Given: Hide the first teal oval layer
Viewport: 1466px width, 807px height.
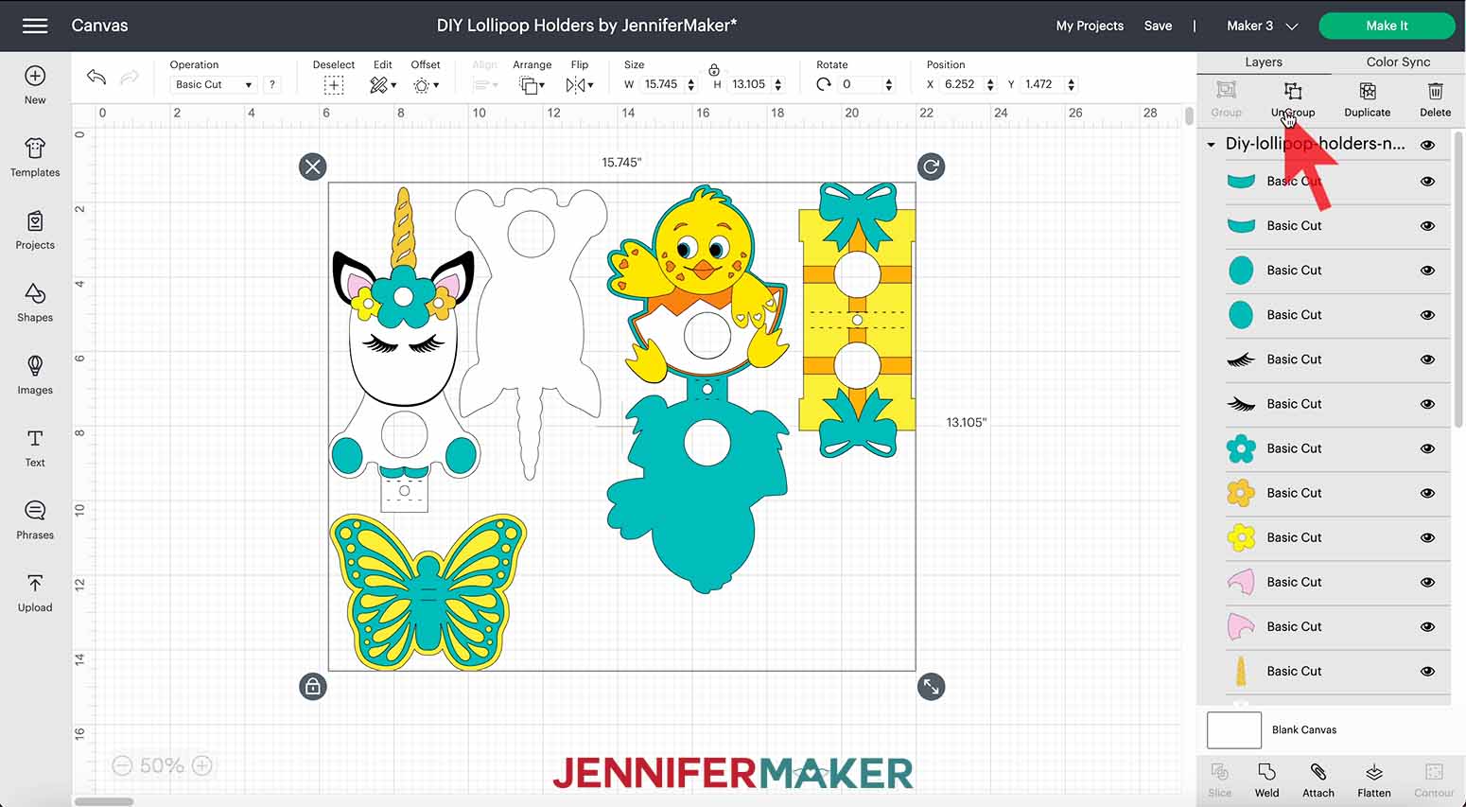Looking at the screenshot, I should [x=1427, y=270].
